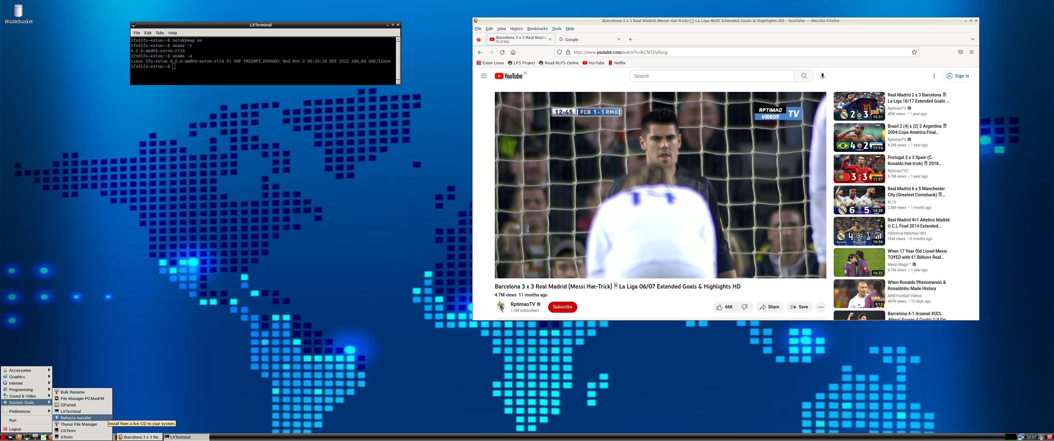Viewport: 1054px width, 441px height.
Task: Launch the monitor terminal icon in panel
Action: 27,437
